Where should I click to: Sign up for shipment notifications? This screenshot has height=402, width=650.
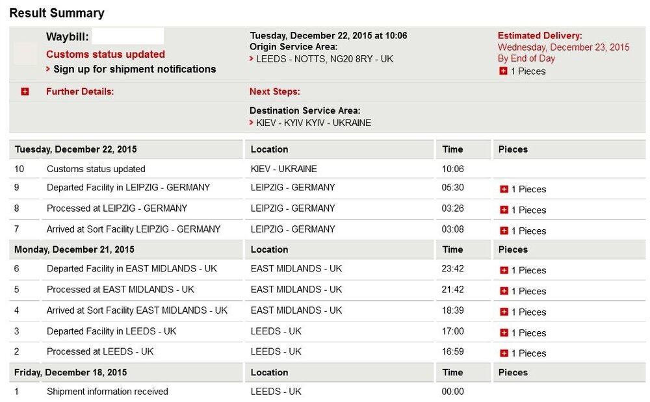[134, 69]
